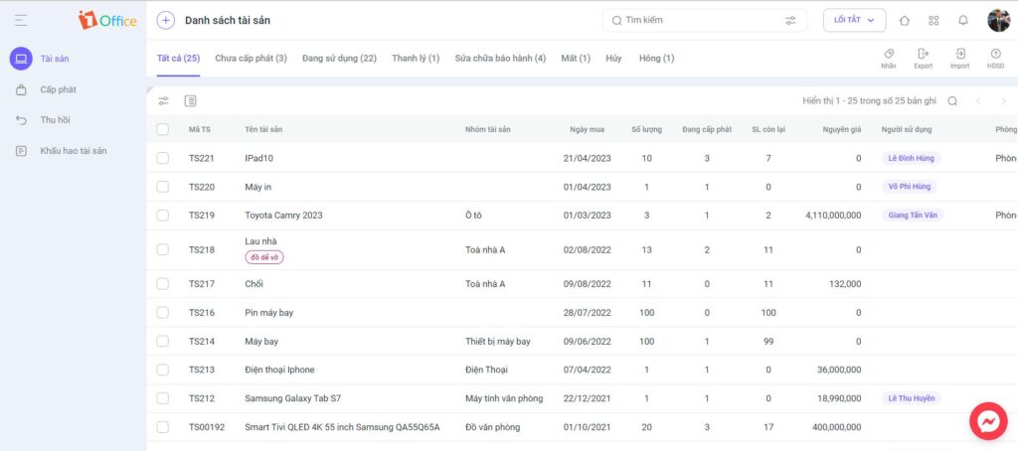
Task: Open Smart Tivi QLED 4K 55 inch asset
Action: 342,427
